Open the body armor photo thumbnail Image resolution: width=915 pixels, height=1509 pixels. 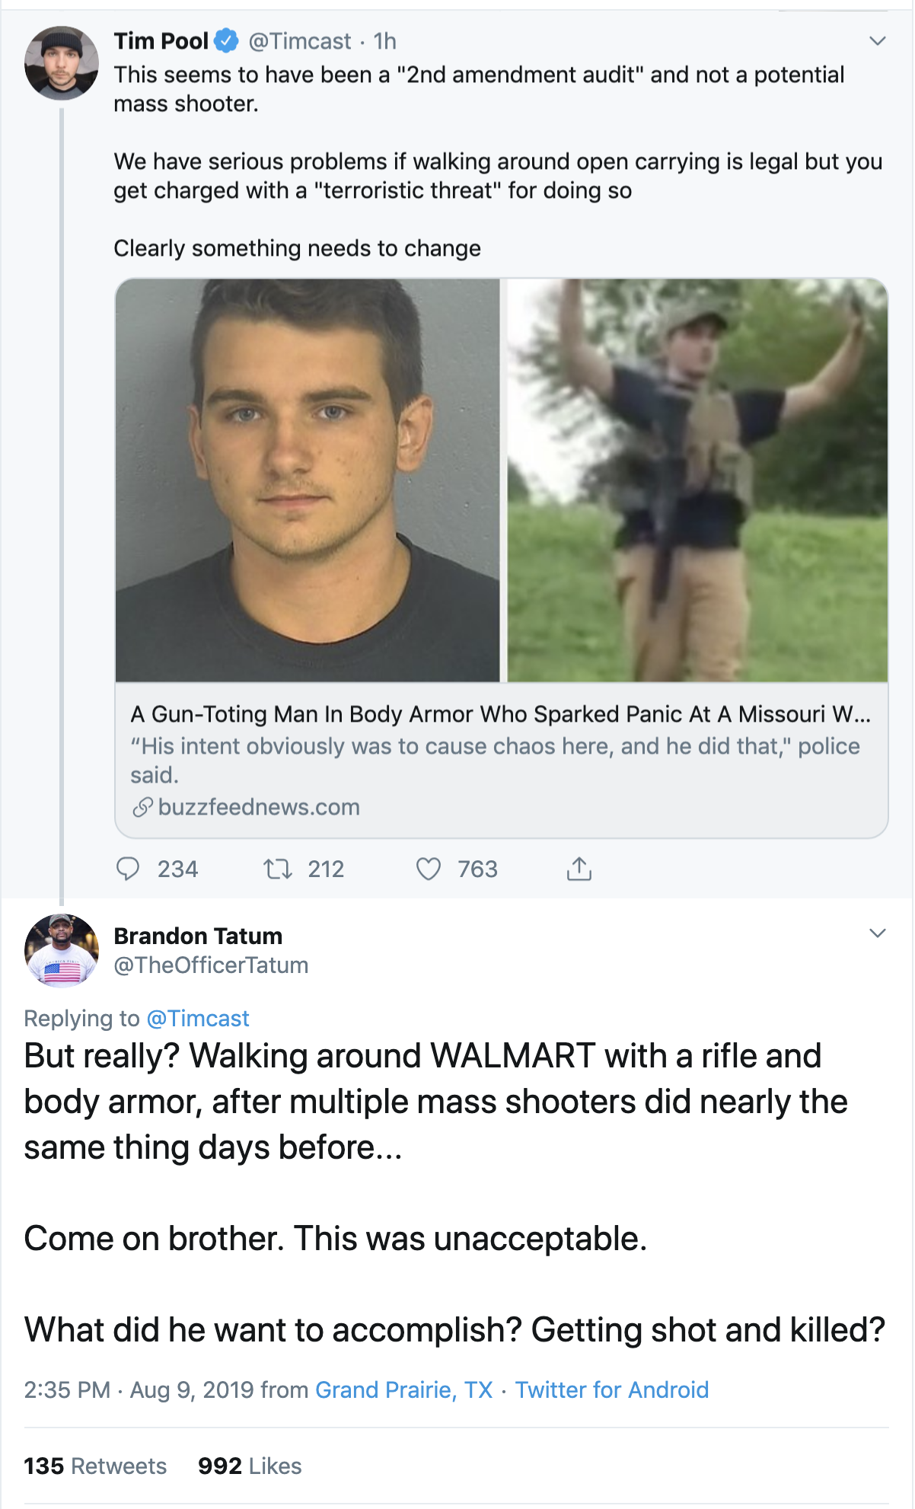(x=697, y=480)
